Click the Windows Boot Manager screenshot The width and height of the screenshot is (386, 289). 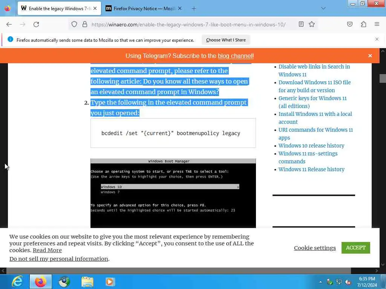tap(173, 193)
